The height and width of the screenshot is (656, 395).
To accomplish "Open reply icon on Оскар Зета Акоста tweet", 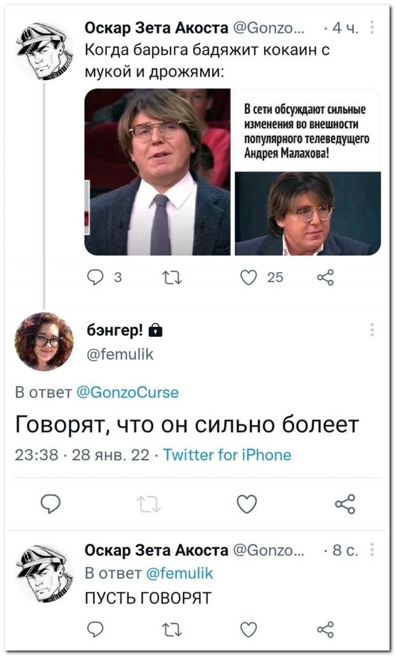I will click(x=94, y=278).
